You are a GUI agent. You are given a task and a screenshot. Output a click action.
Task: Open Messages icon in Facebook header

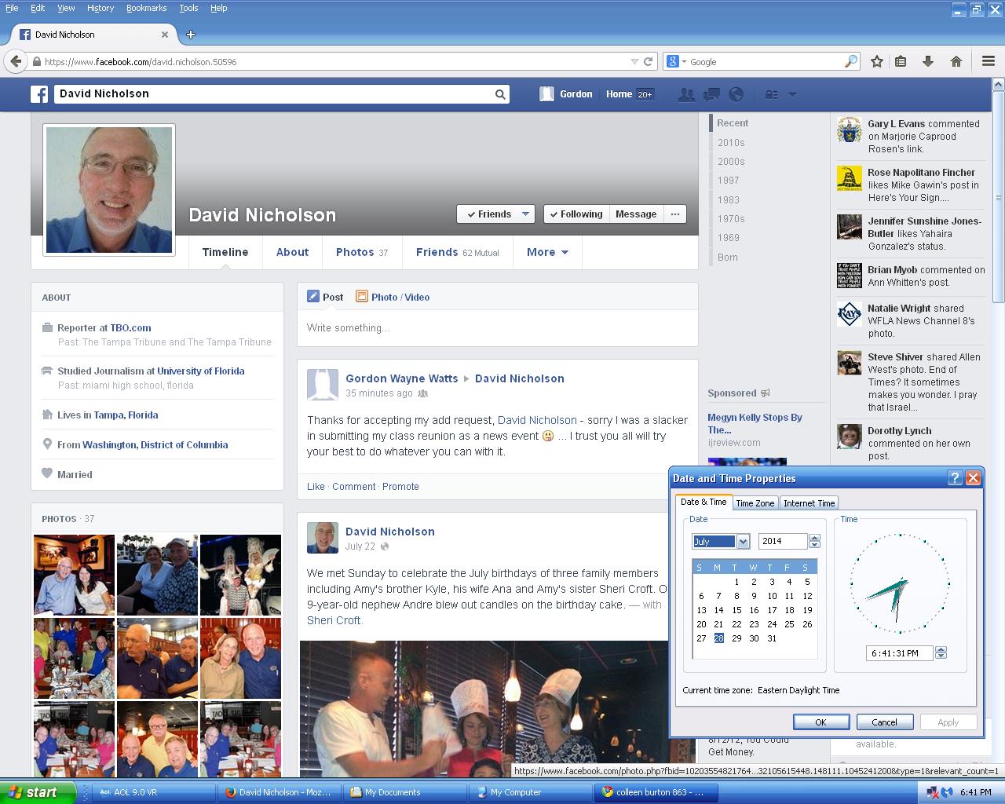[x=711, y=94]
